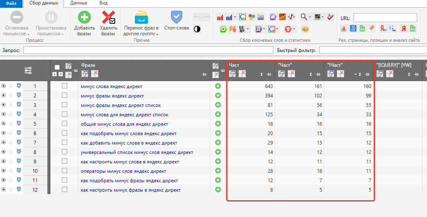Tick checkbox for операторы минус слов яндекс директ

[x=64, y=171]
